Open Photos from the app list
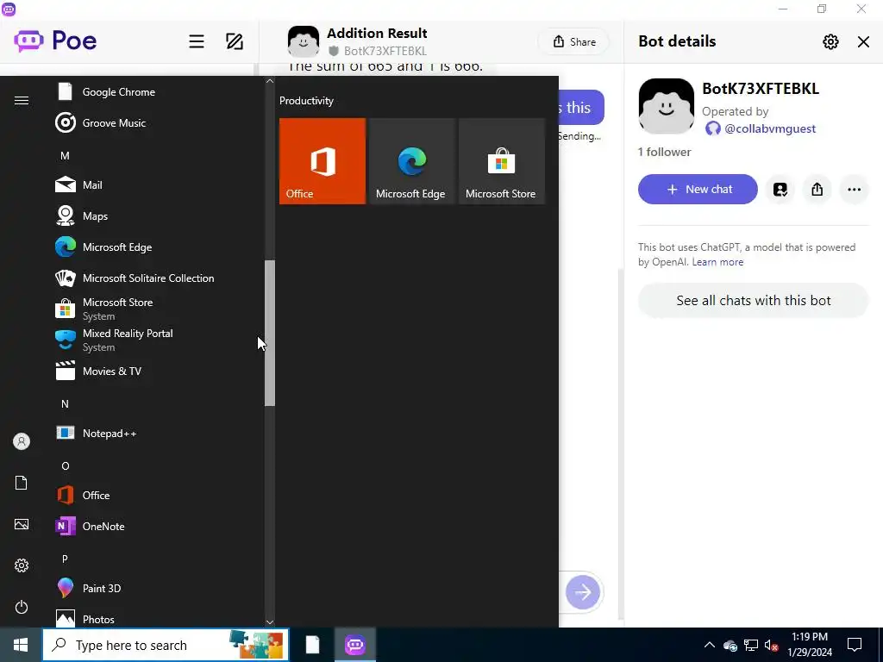Screen dimensions: 883x662 [x=157, y=617]
